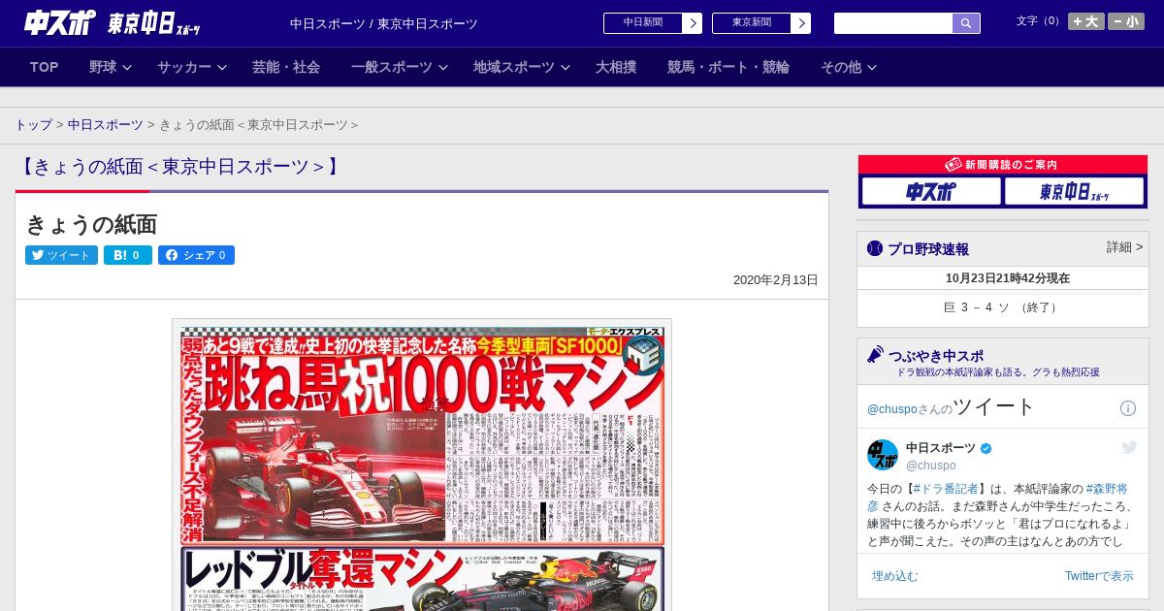Click 埋め込む link in widget
The image size is (1164, 611).
click(x=894, y=575)
